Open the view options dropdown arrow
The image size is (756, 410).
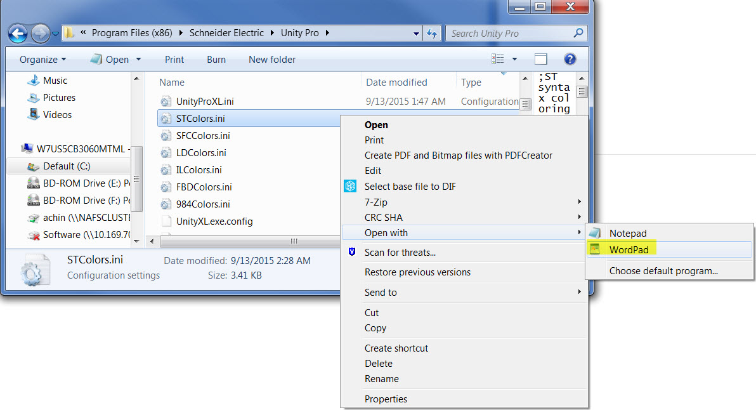pos(514,59)
